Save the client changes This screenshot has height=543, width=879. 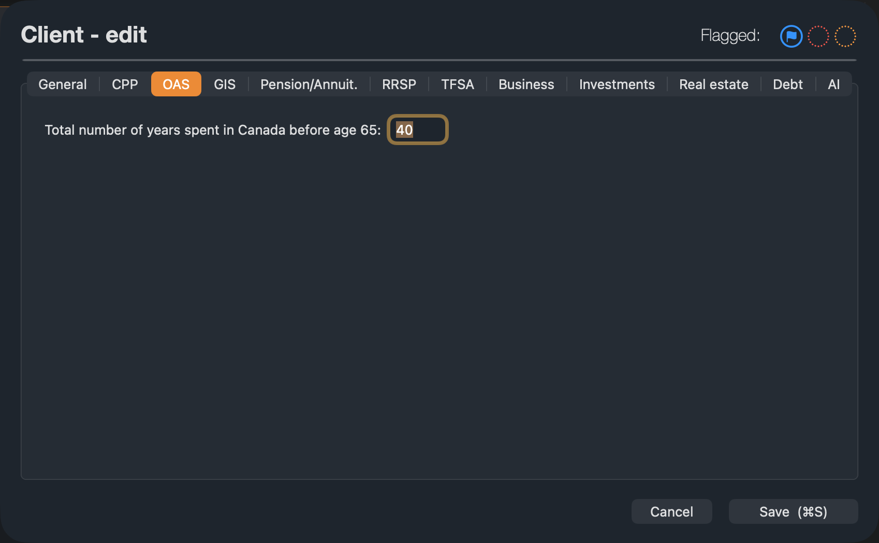click(x=793, y=512)
